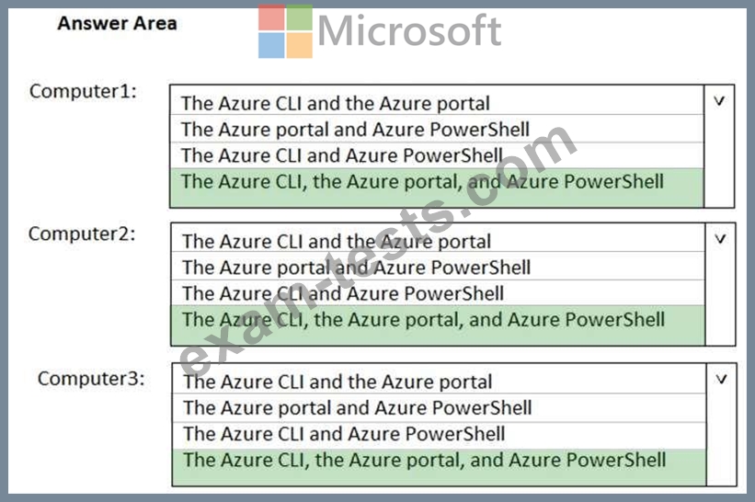This screenshot has height=502, width=755.
Task: Expand the Computer3 dropdown arrow
Action: coord(722,378)
